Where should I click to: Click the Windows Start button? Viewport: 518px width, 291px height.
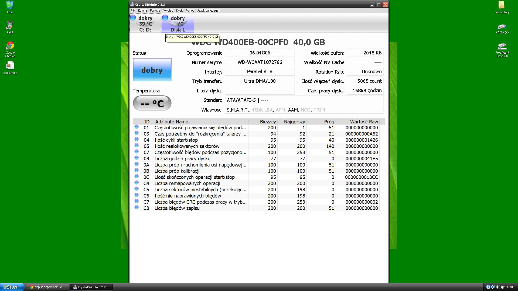tap(12, 287)
